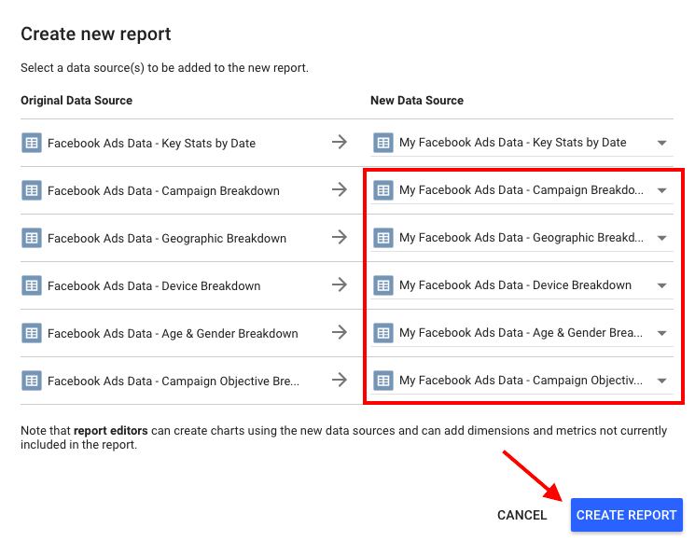Click the sheet icon of My Facebook Ads Data - Campaign Breakdo...
Screen dimensions: 695x541
click(x=383, y=190)
